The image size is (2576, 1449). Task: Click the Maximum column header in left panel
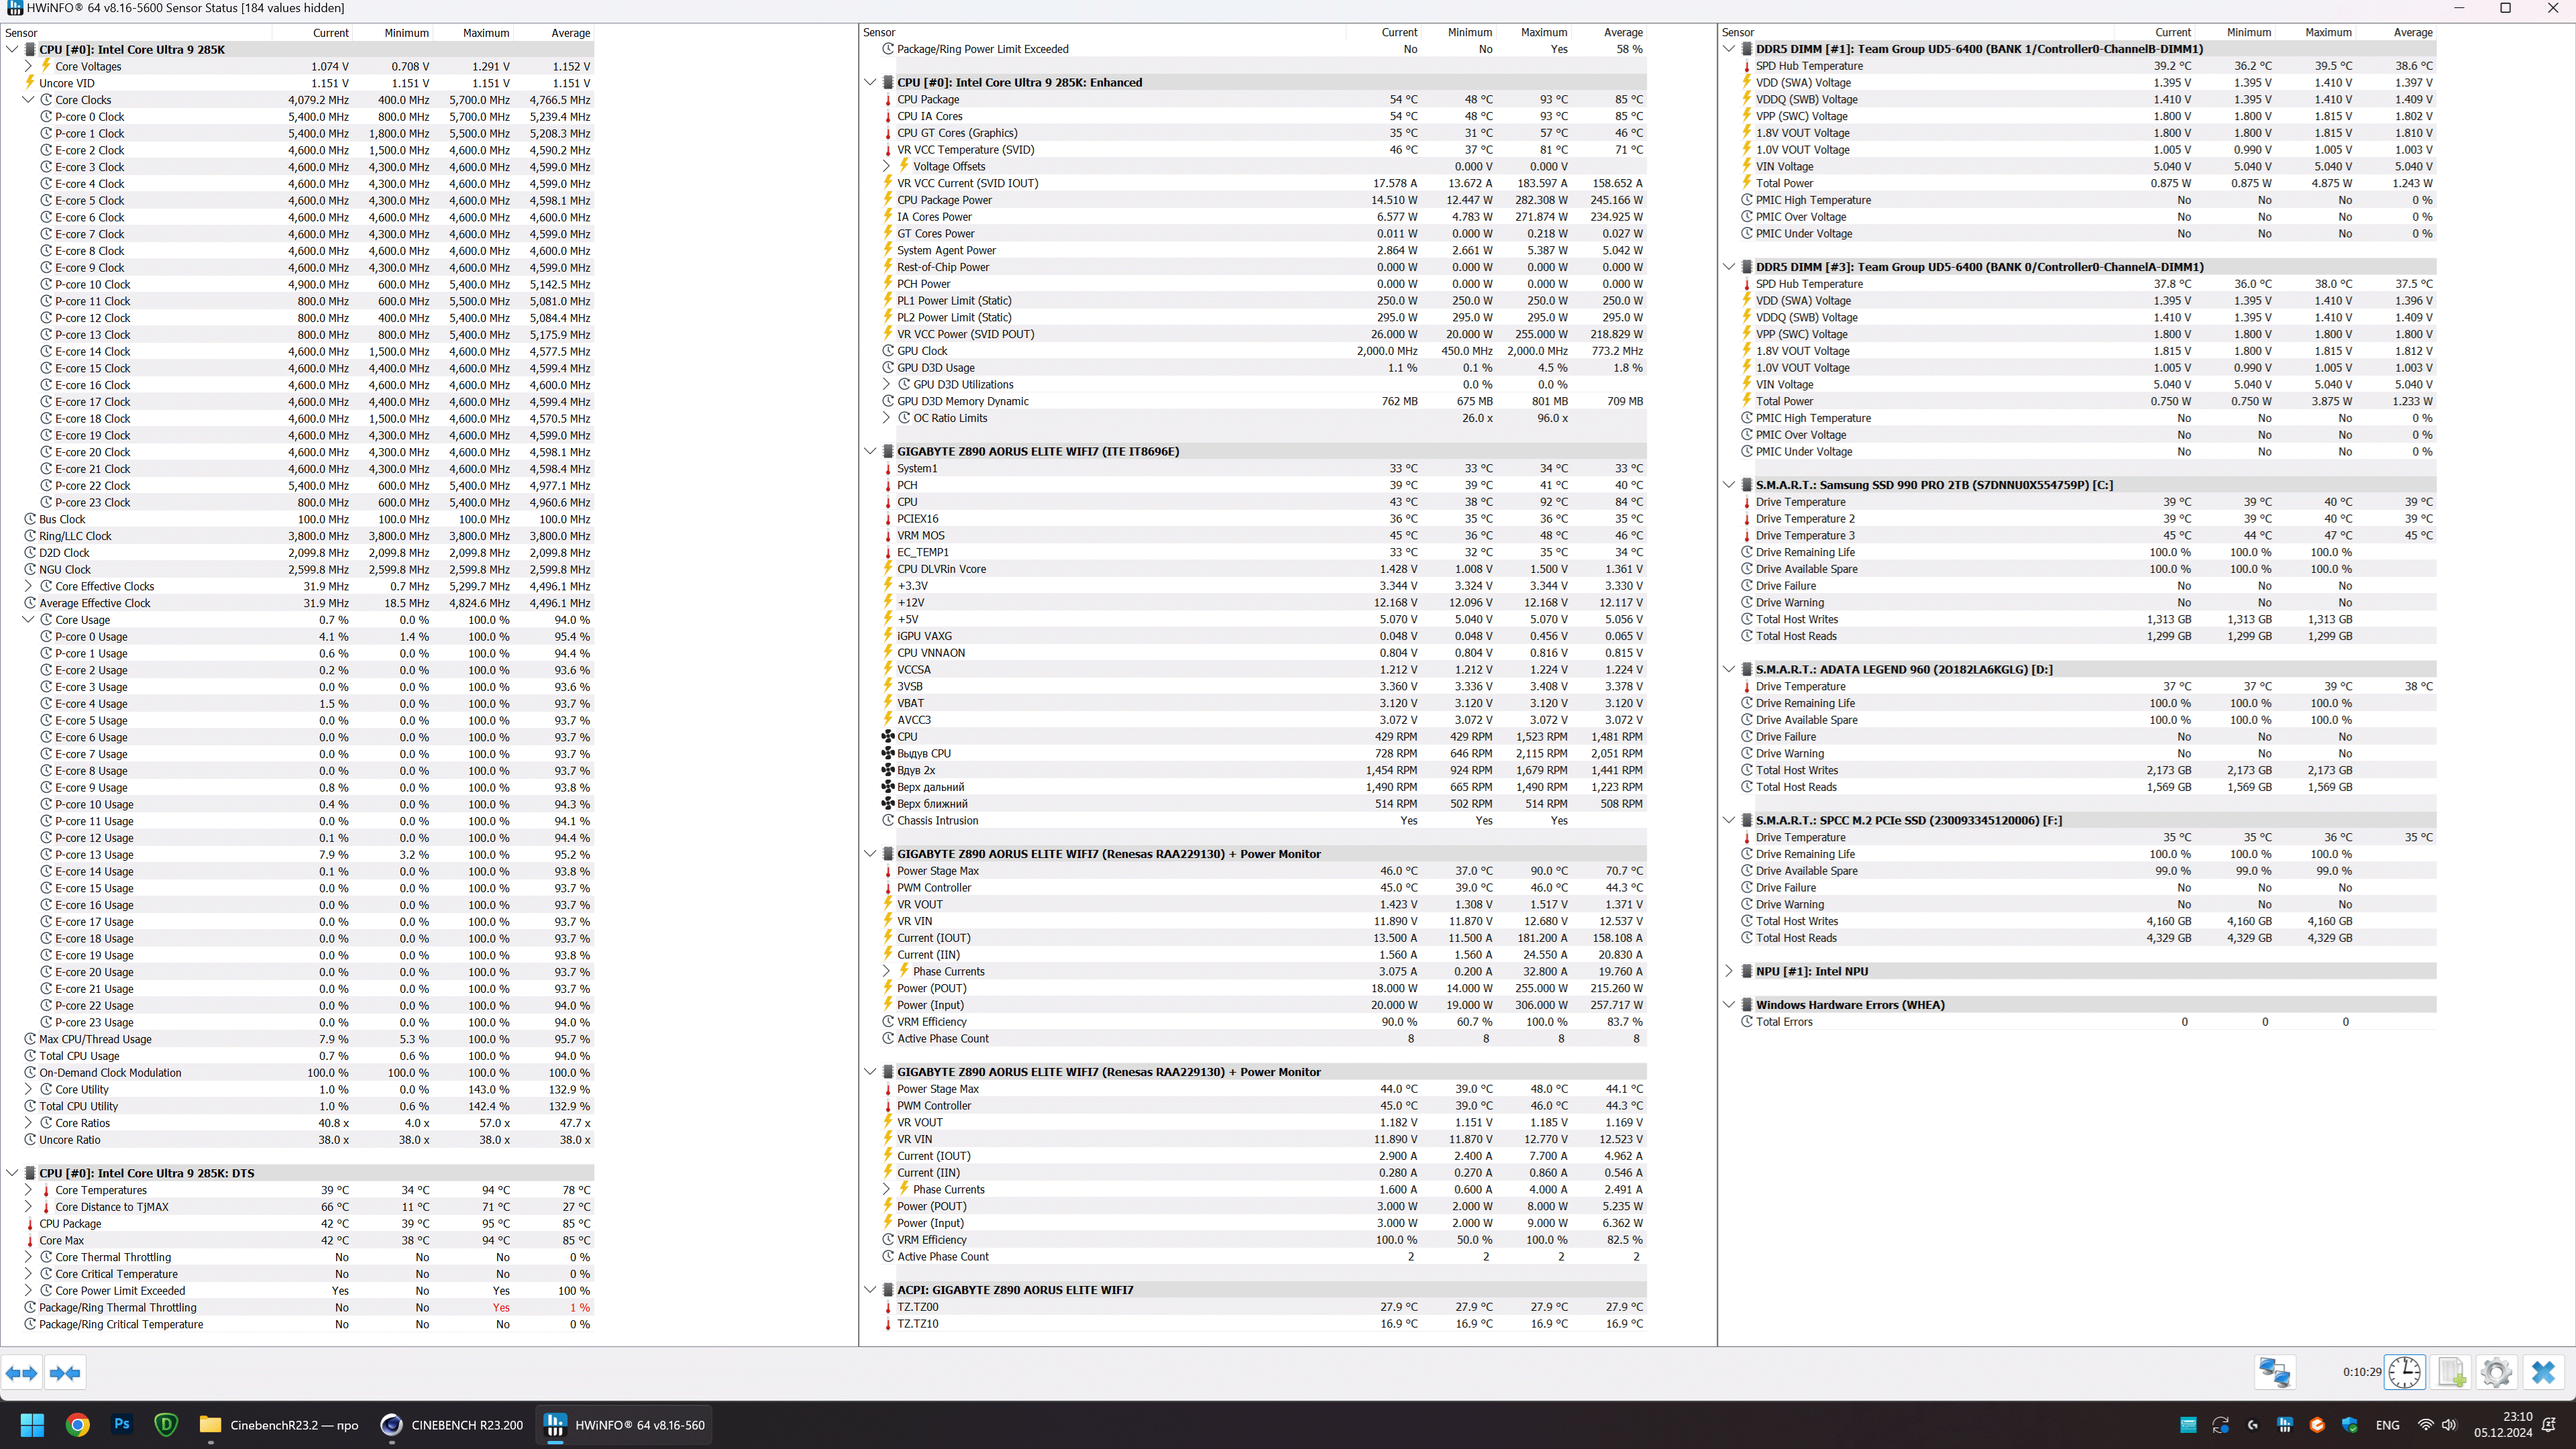point(486,33)
